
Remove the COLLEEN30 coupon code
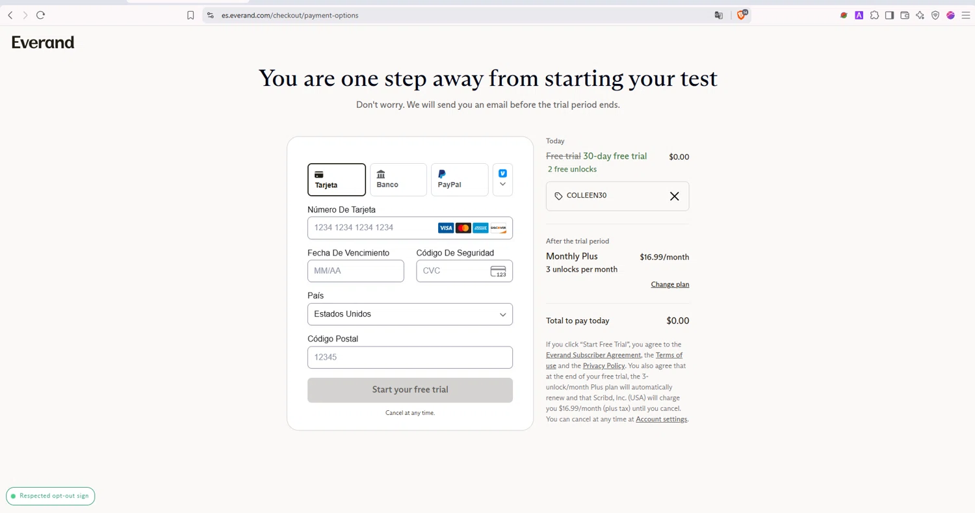(x=674, y=196)
